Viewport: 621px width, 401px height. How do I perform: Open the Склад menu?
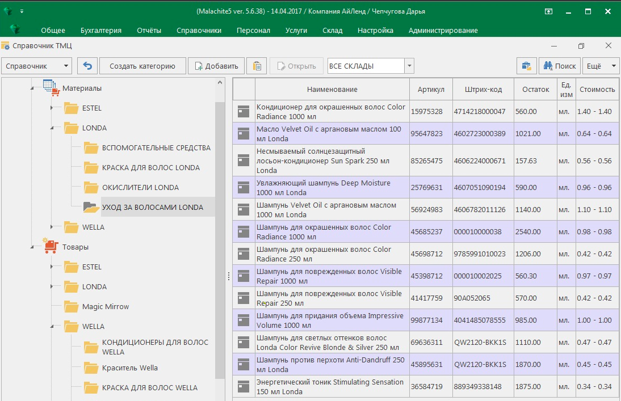[x=332, y=30]
